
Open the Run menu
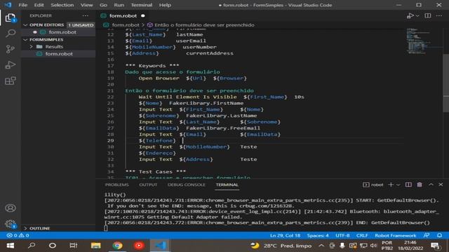click(x=119, y=5)
